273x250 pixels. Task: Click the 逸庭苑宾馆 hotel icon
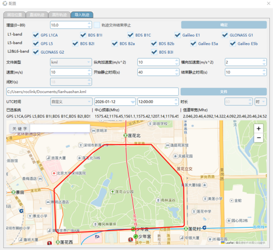coord(168,145)
